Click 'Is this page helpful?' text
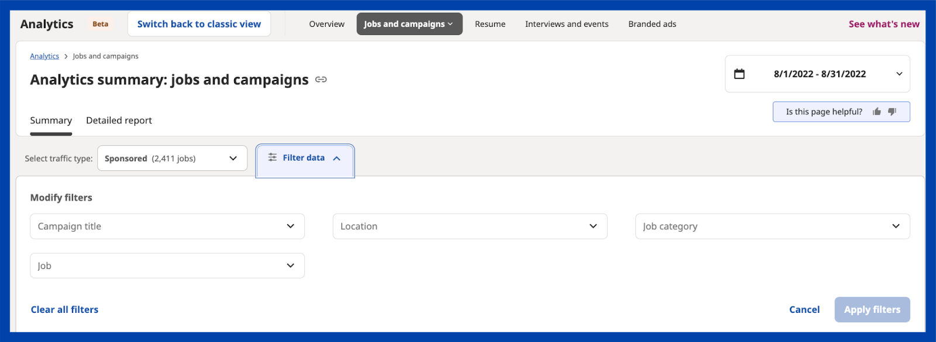The image size is (936, 342). (824, 111)
